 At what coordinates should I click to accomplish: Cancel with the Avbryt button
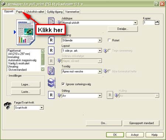(x=135, y=135)
